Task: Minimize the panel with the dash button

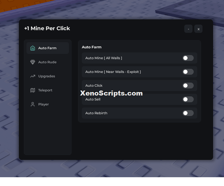Action: [188, 29]
